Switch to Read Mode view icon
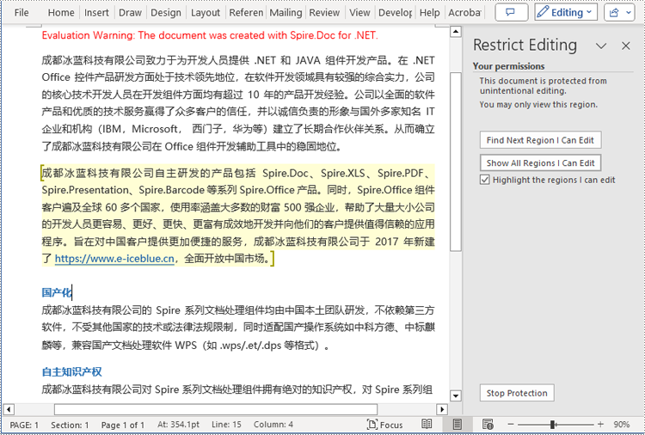The width and height of the screenshot is (645, 435). pos(427,425)
